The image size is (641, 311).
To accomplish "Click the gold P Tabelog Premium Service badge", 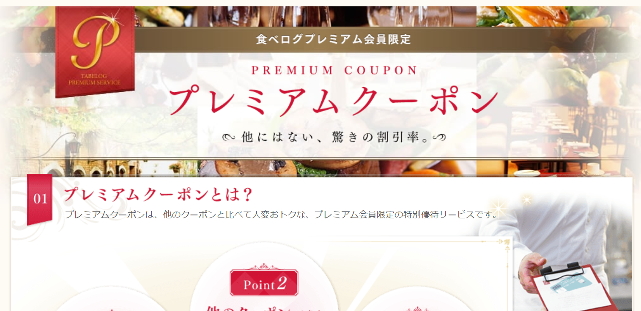I will (x=95, y=52).
